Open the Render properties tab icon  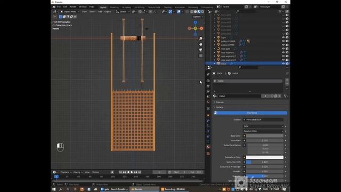[208, 81]
